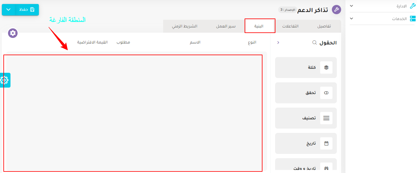417x173 pixels.
Task: Expand the الخدمات sidebar section
Action: (x=351, y=19)
